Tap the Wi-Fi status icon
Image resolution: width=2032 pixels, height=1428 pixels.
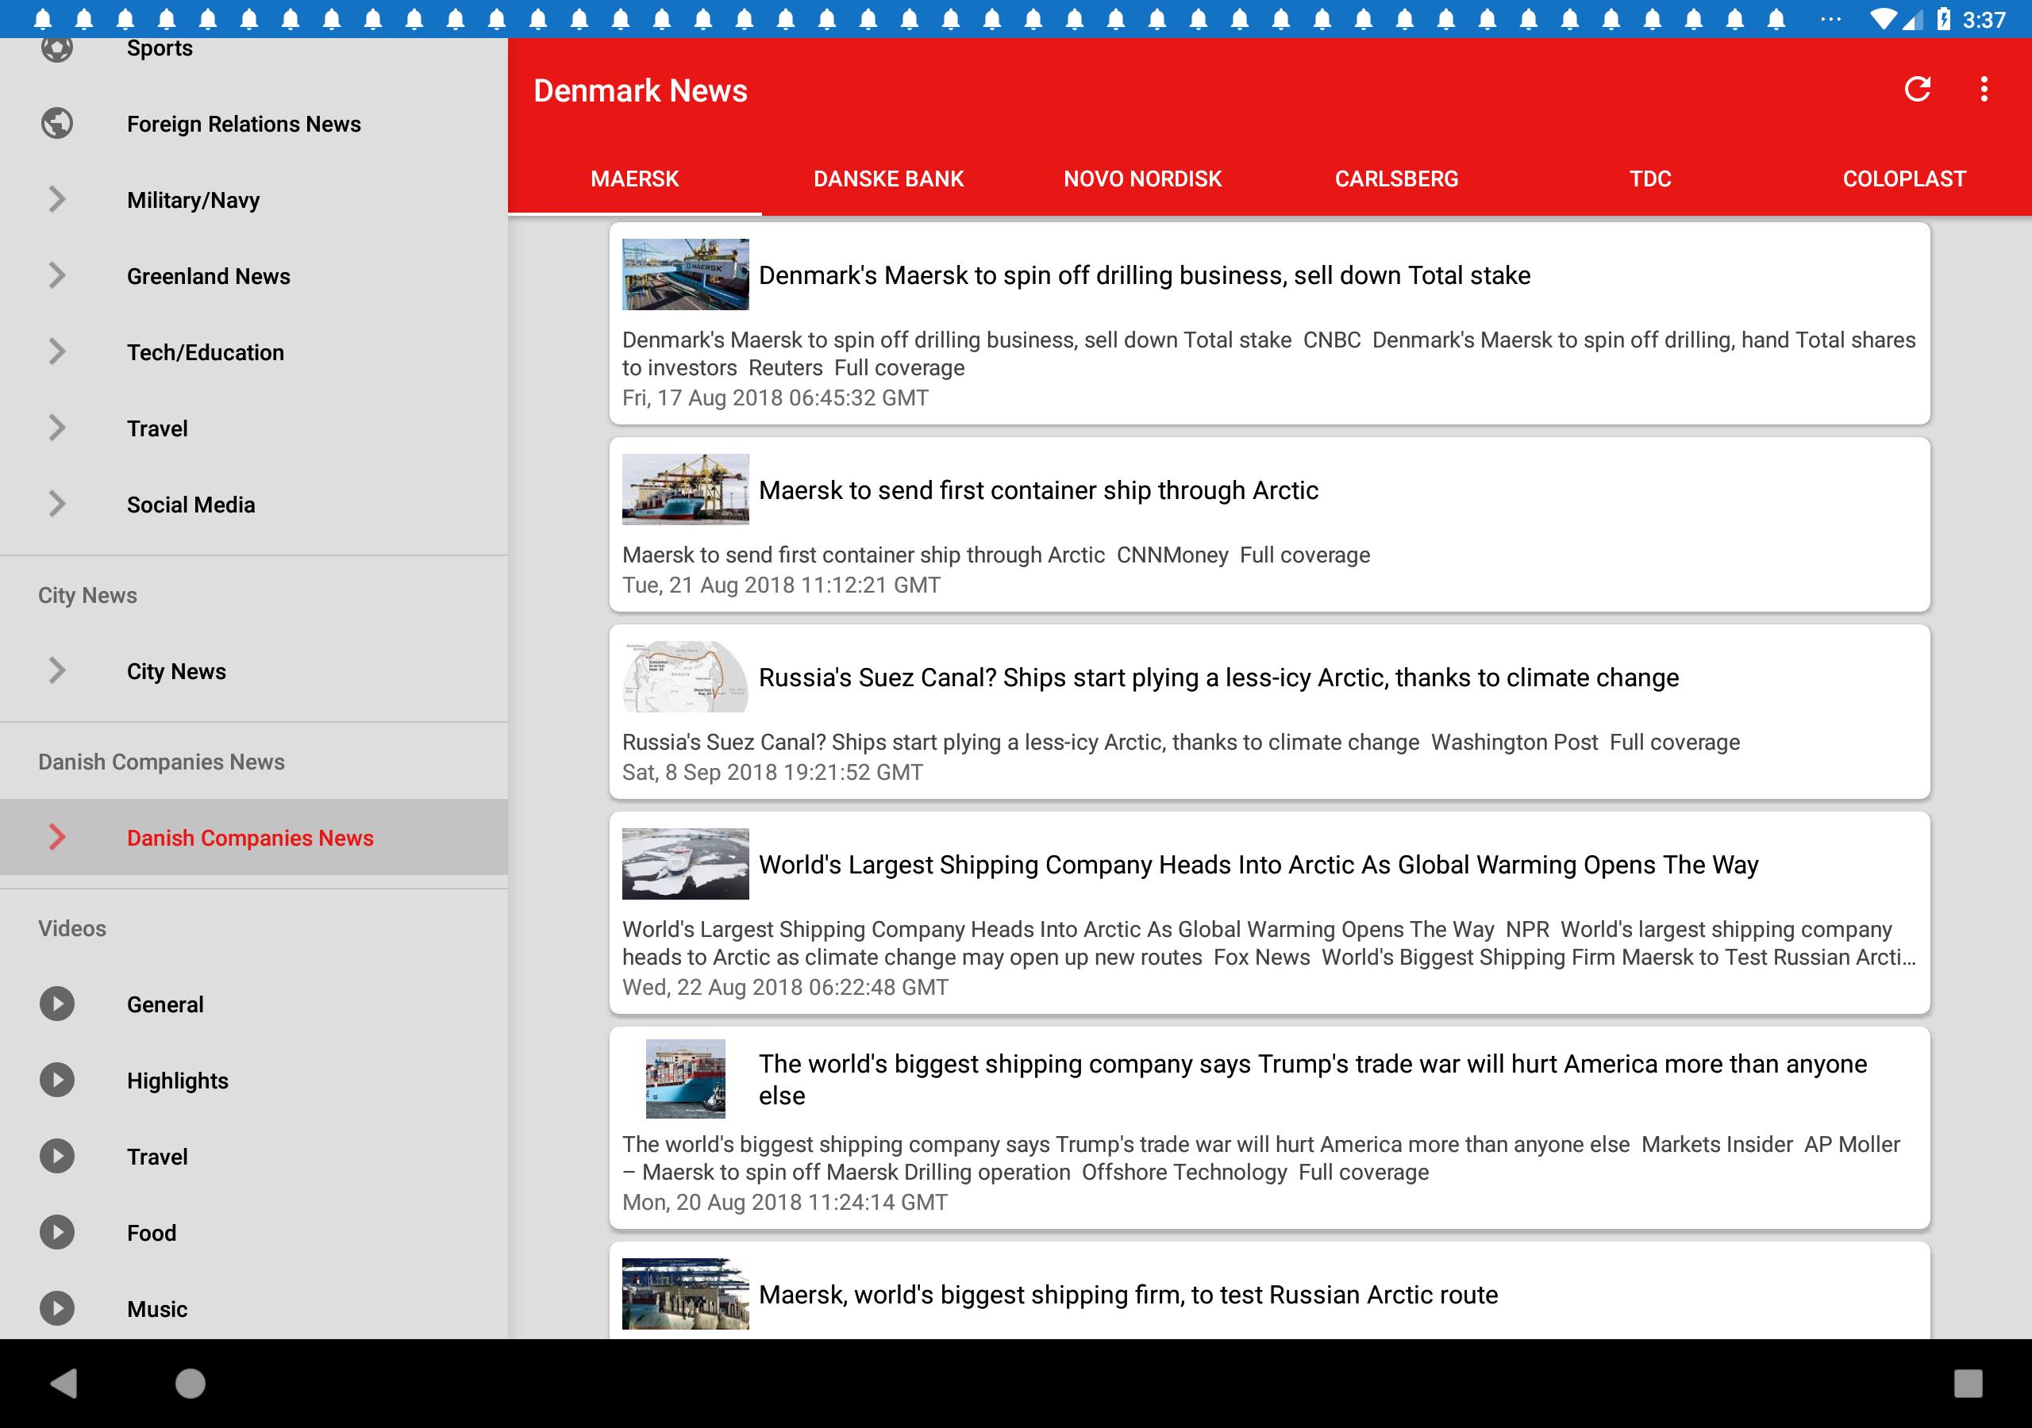pyautogui.click(x=1884, y=18)
